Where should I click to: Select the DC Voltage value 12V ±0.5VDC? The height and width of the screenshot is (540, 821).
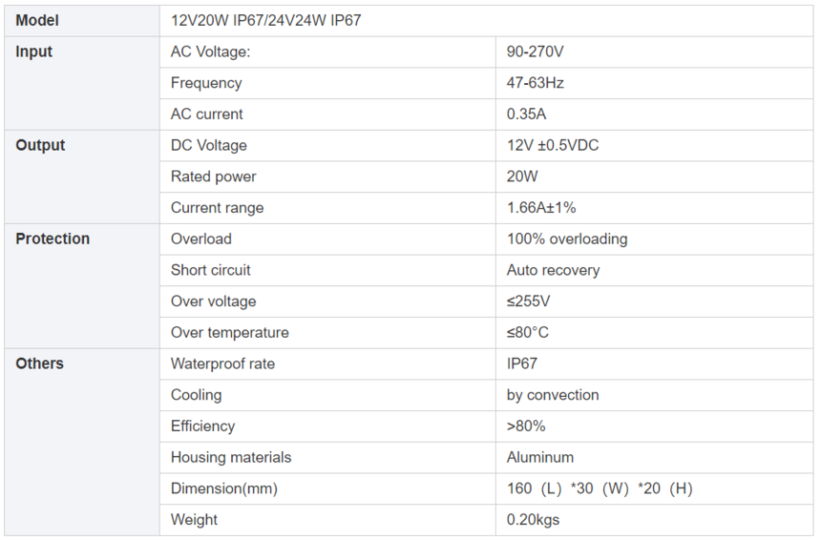pos(553,145)
